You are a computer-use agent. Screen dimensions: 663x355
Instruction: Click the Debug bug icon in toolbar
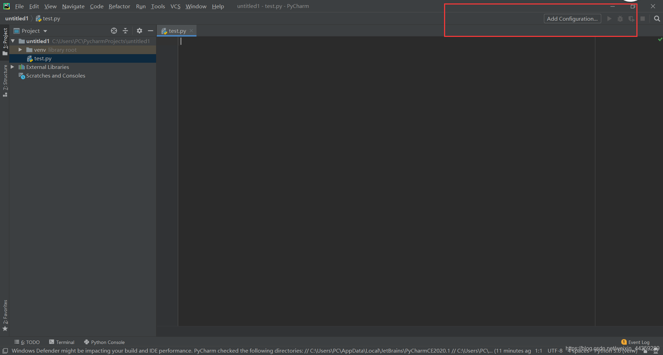click(x=620, y=19)
